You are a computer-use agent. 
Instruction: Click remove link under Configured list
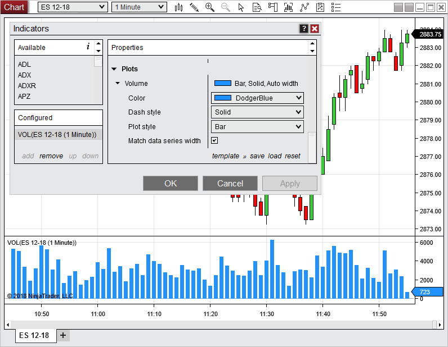[51, 156]
